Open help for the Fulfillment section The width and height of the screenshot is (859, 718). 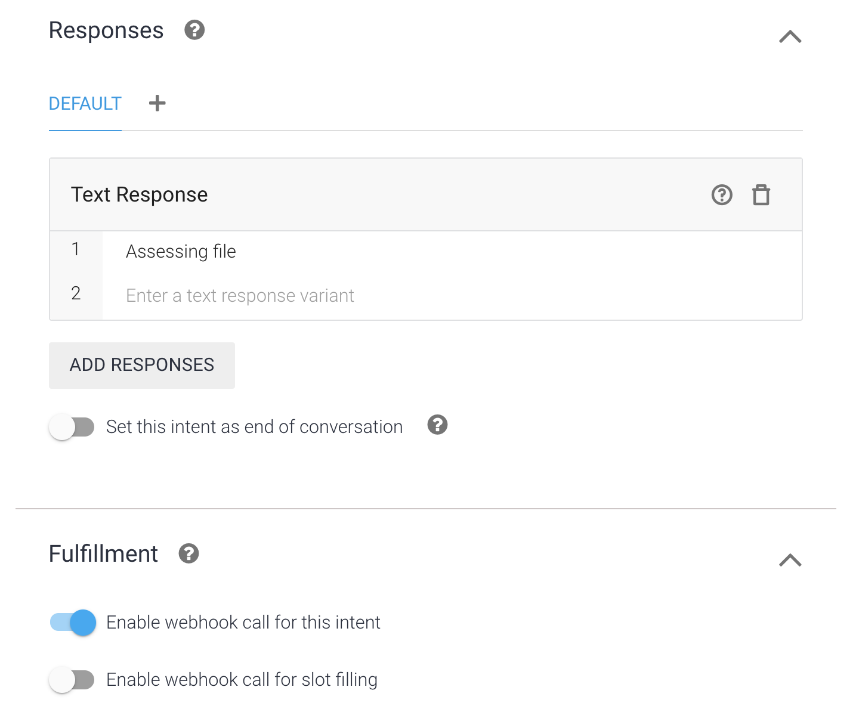[189, 553]
